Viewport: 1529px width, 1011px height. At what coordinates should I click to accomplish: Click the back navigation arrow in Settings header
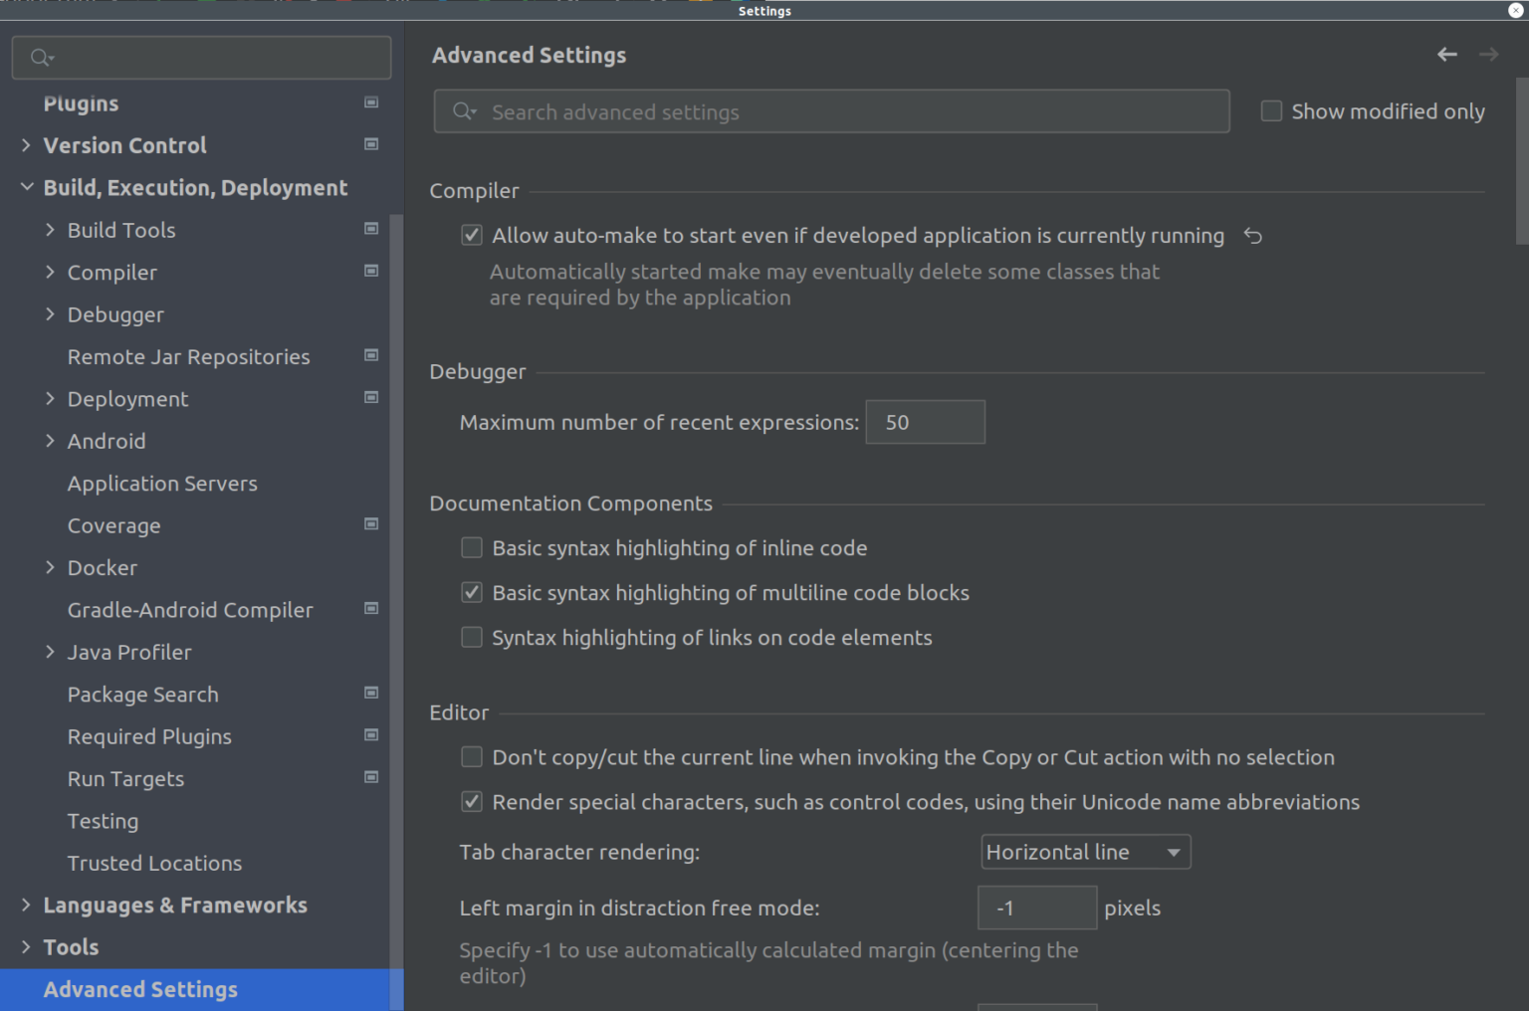tap(1446, 55)
